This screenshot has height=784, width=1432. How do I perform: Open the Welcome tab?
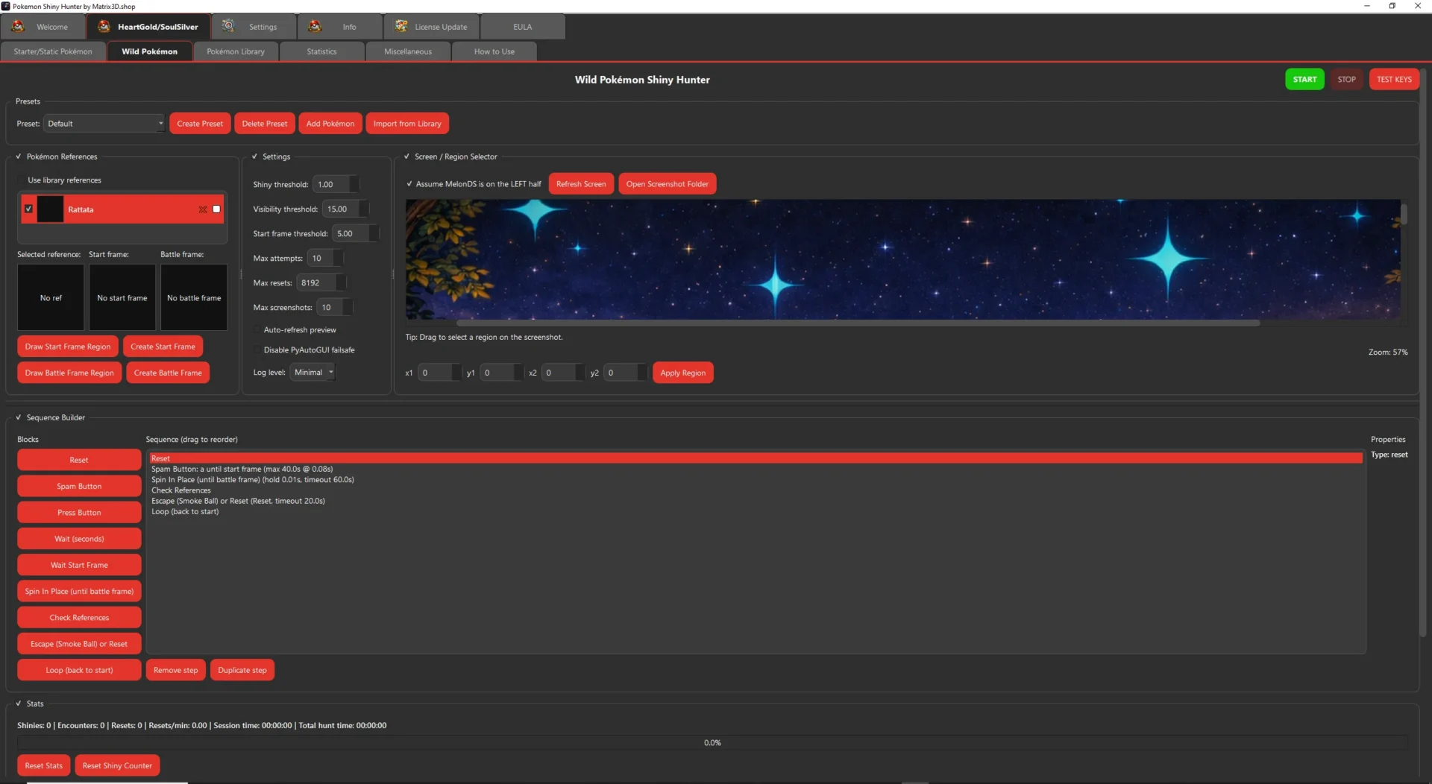point(43,27)
